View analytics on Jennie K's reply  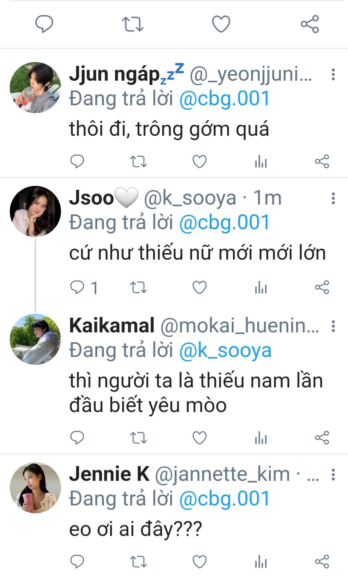coord(261,562)
